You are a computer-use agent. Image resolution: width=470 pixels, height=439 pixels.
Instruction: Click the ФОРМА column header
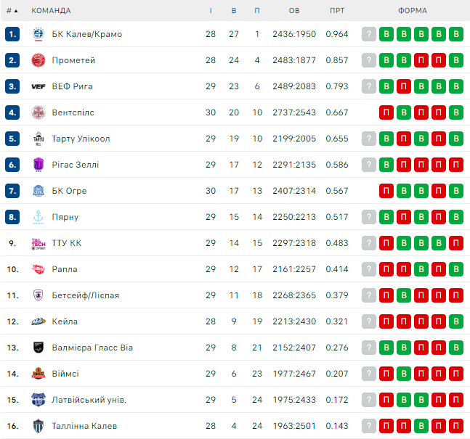(x=413, y=11)
